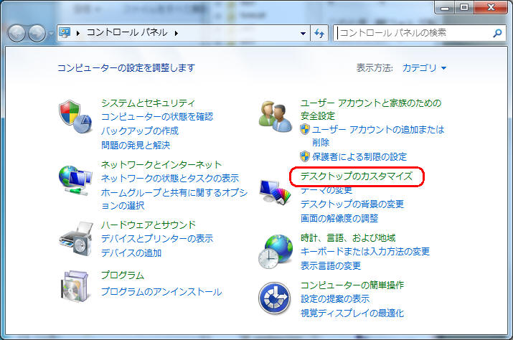The image size is (513, 340).
Task: Click the search magnifier icon
Action: click(x=496, y=33)
